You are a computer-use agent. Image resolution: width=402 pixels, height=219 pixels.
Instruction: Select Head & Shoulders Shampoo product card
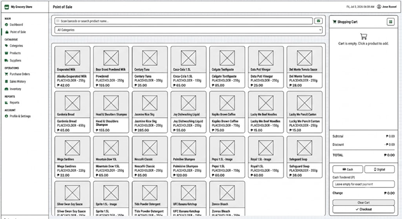[111, 112]
